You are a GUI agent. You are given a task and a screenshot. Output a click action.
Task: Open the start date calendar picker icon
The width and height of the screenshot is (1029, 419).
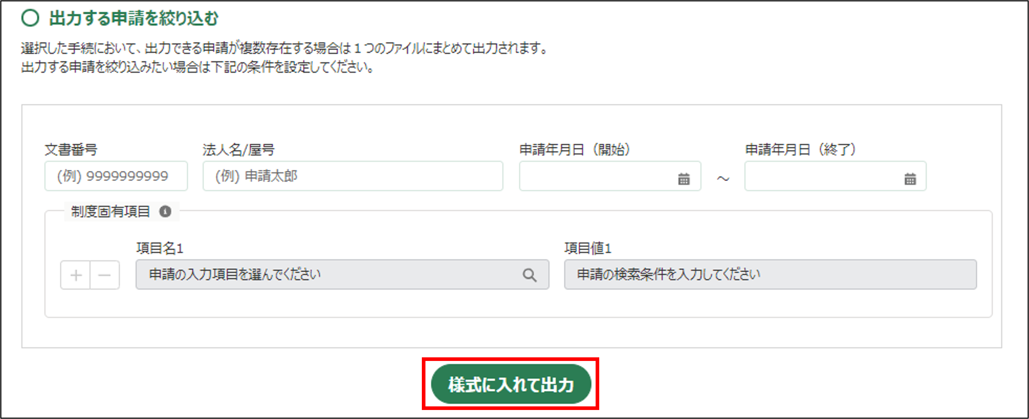684,178
